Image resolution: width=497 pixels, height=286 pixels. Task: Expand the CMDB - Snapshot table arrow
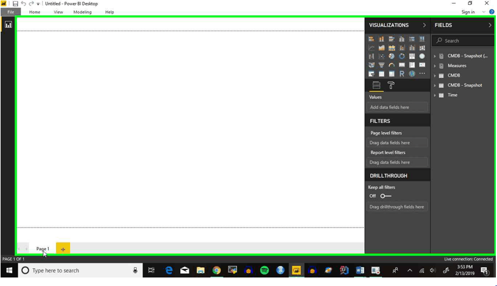coord(435,86)
